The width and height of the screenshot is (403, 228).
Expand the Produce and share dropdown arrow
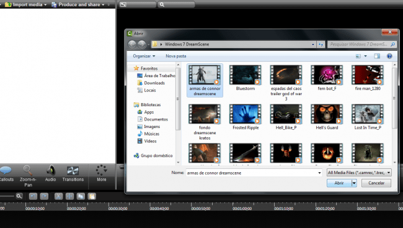coord(103,4)
